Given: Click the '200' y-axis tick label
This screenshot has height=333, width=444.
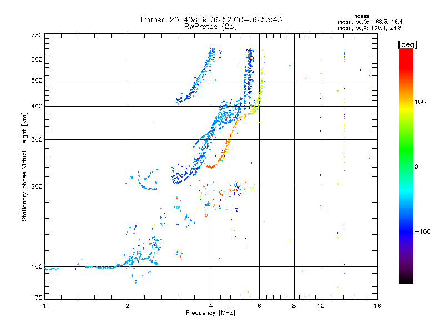Looking at the screenshot, I should click(x=37, y=186).
